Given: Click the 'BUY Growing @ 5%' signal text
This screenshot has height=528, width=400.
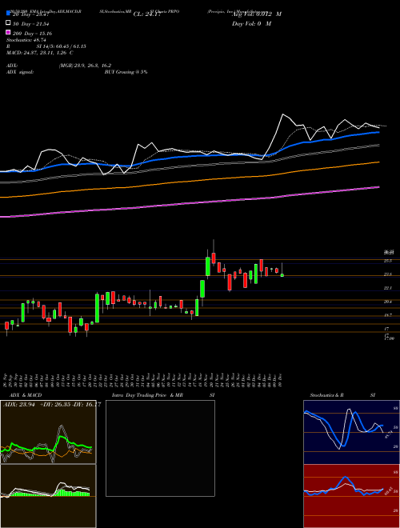Looking at the screenshot, I should point(126,72).
